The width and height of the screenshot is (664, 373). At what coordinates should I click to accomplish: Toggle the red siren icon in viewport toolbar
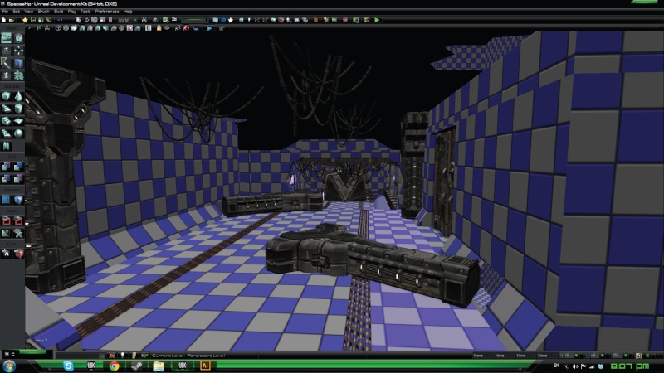click(186, 28)
